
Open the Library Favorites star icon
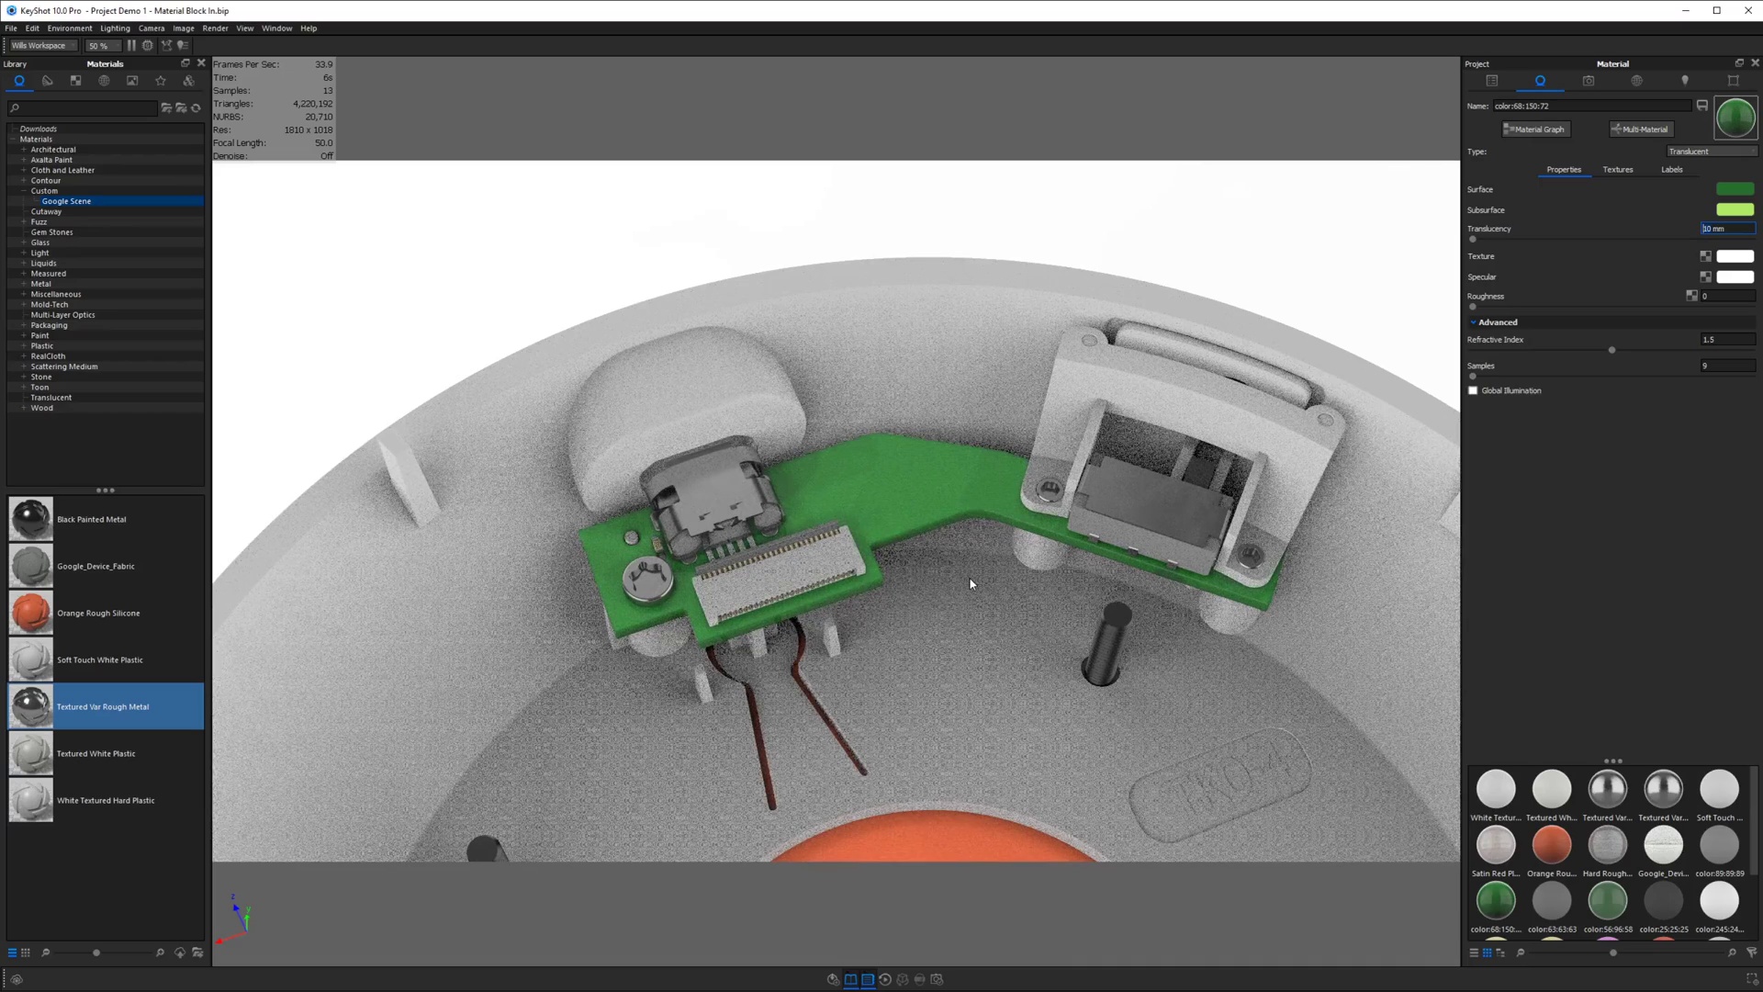tap(161, 81)
